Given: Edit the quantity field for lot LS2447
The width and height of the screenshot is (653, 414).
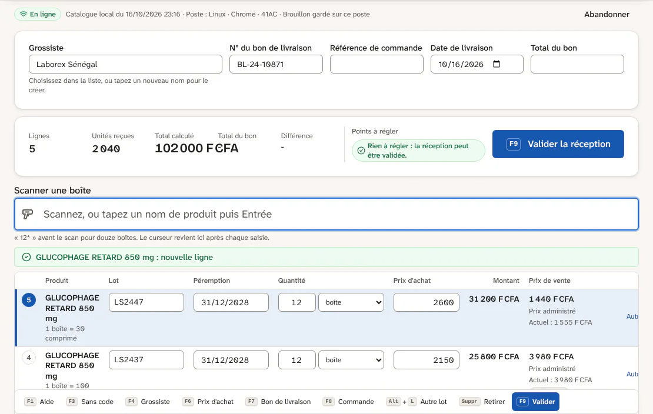Looking at the screenshot, I should [x=297, y=302].
